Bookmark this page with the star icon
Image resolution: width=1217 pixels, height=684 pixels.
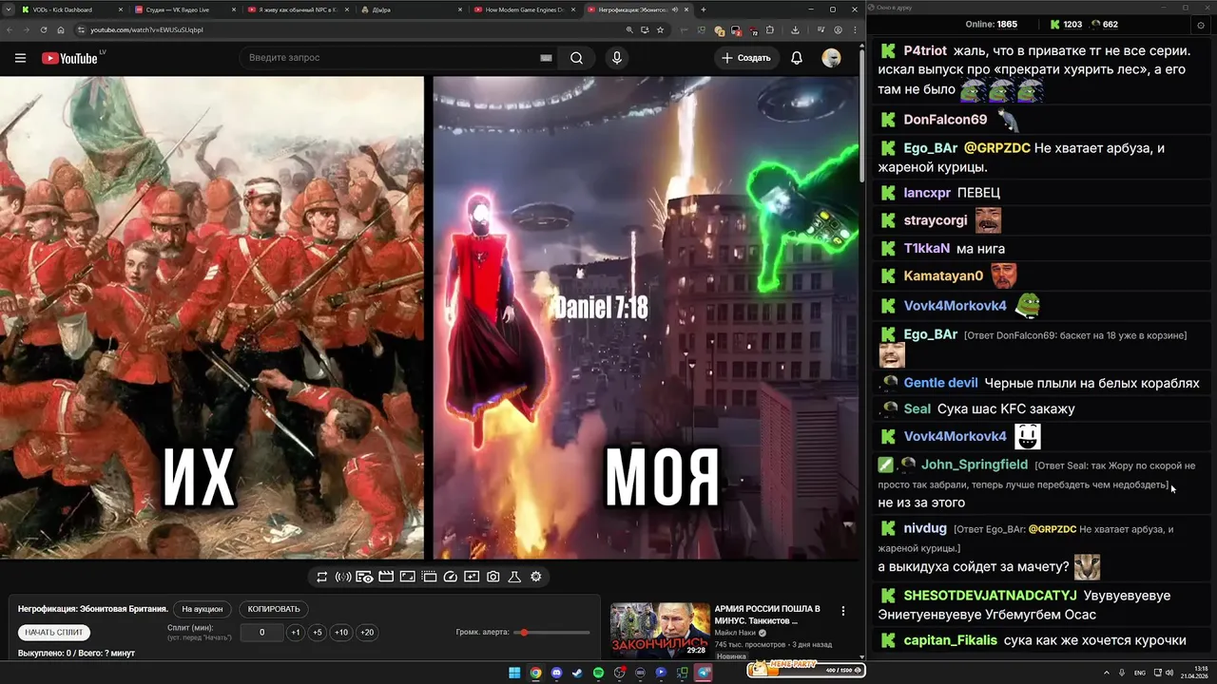tap(660, 29)
